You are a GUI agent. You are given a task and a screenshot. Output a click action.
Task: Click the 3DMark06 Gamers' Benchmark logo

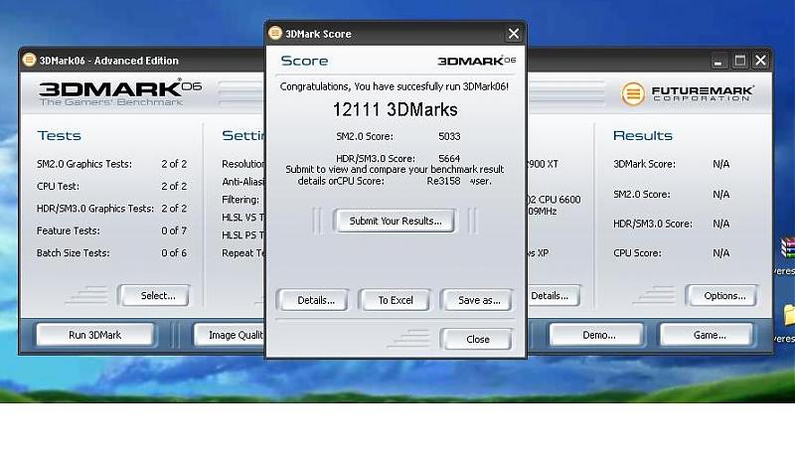pyautogui.click(x=120, y=92)
